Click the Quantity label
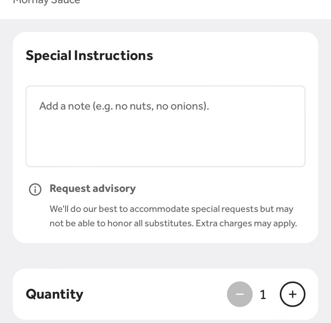This screenshot has width=331, height=323. [x=54, y=295]
